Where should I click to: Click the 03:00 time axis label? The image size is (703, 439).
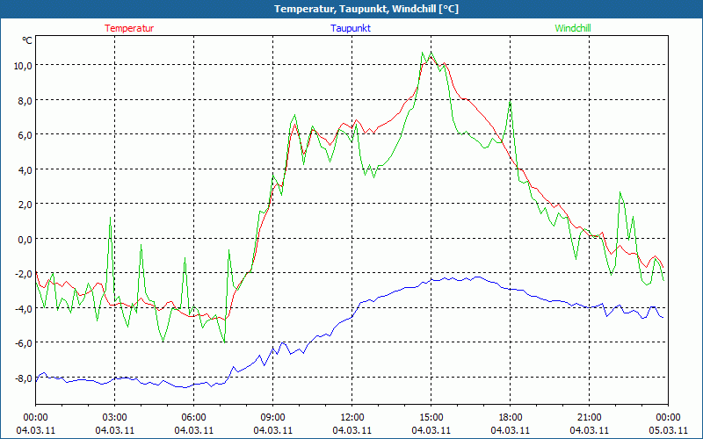(115, 418)
